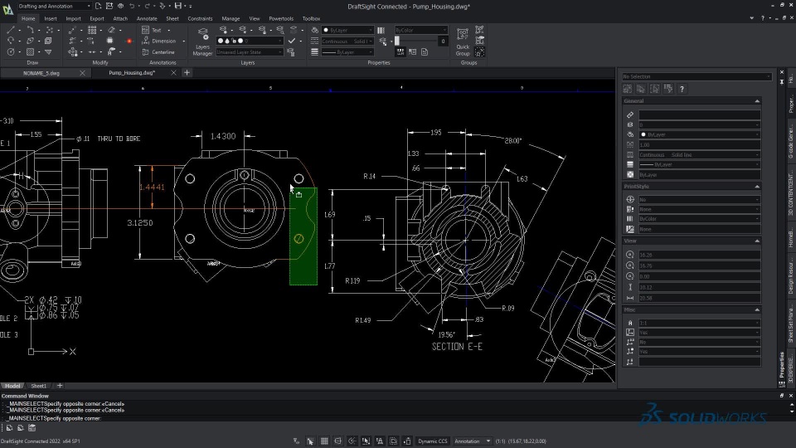
Task: Toggle Polar guides in status bar
Action: [x=352, y=441]
